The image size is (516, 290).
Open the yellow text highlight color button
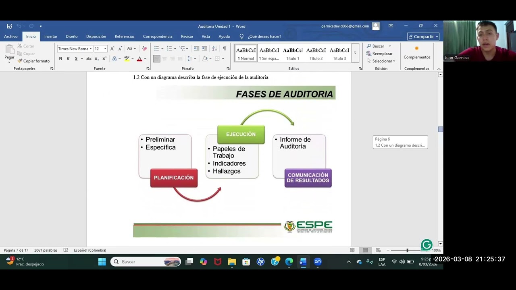[127, 59]
